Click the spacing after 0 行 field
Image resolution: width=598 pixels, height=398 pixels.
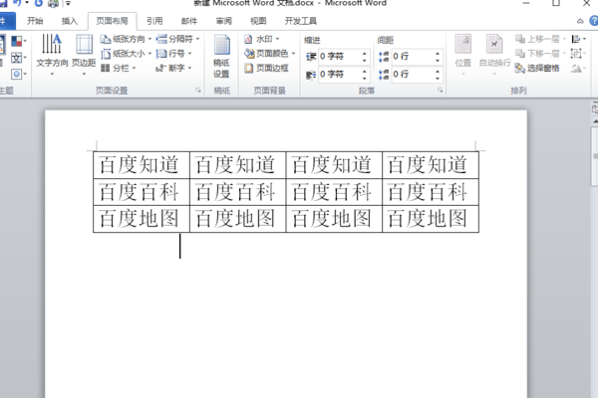tap(412, 74)
